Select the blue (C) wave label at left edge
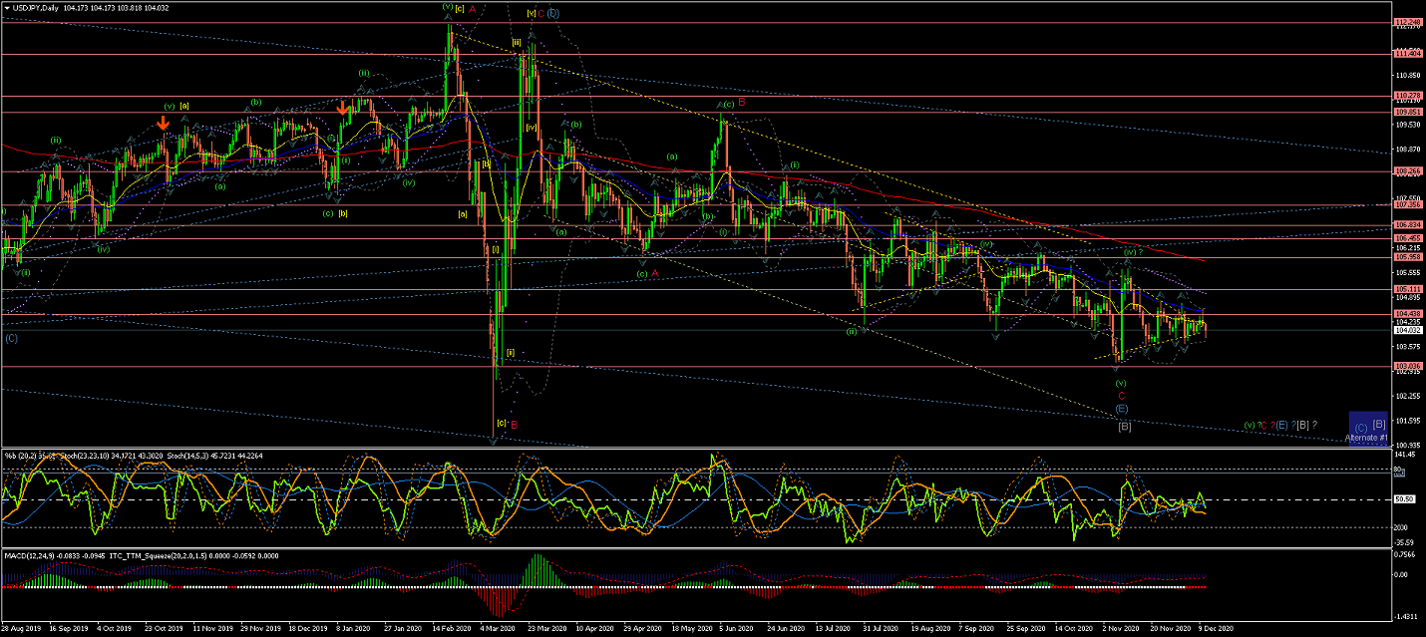This screenshot has width=1426, height=637. [11, 338]
